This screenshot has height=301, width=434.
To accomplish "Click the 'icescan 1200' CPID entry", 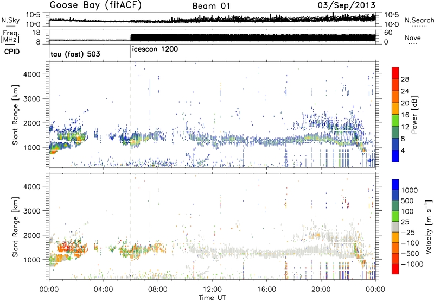I will (155, 49).
